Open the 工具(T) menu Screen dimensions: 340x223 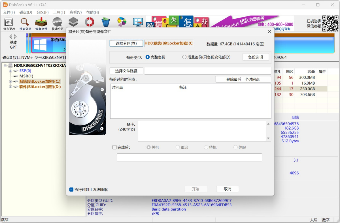[59, 12]
